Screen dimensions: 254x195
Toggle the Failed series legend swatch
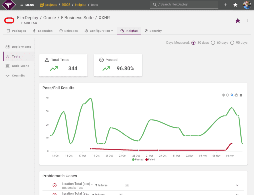147,160
